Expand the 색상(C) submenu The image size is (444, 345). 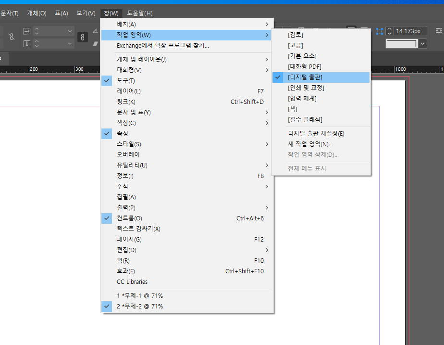coord(186,123)
